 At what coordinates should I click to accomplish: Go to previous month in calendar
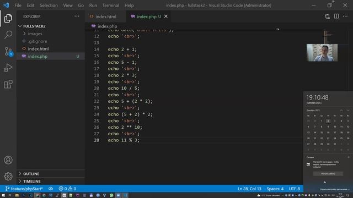(341, 110)
